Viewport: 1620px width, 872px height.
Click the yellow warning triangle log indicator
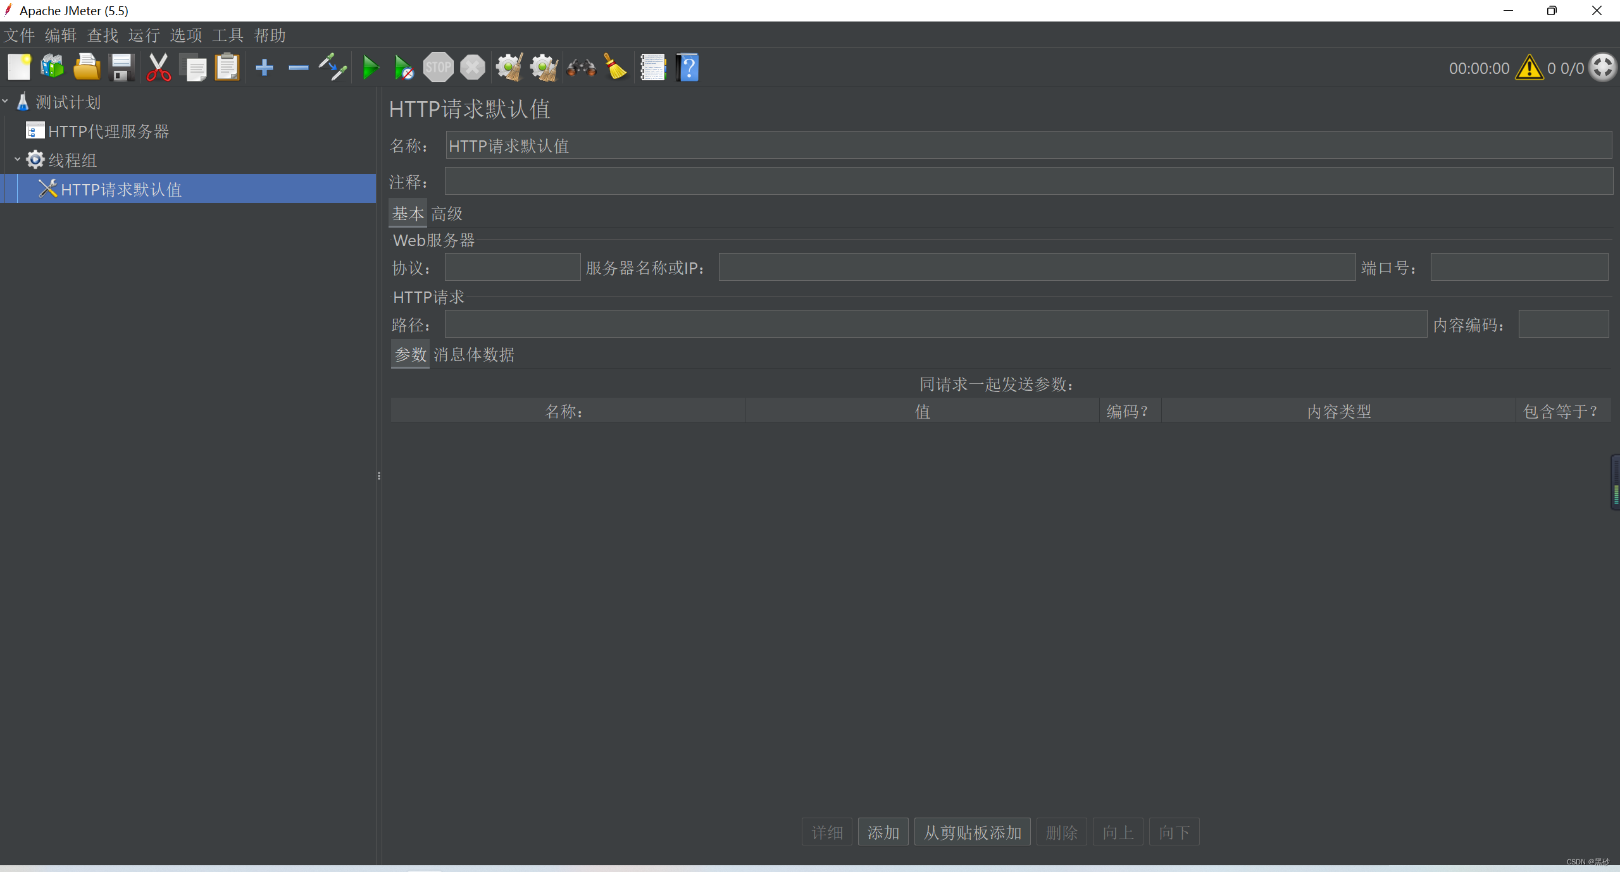[x=1529, y=68]
